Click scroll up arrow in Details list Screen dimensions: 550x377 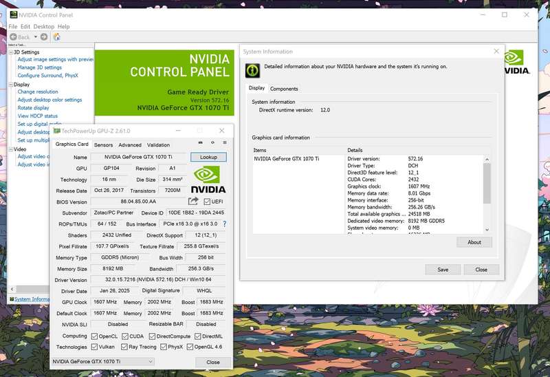coord(487,160)
